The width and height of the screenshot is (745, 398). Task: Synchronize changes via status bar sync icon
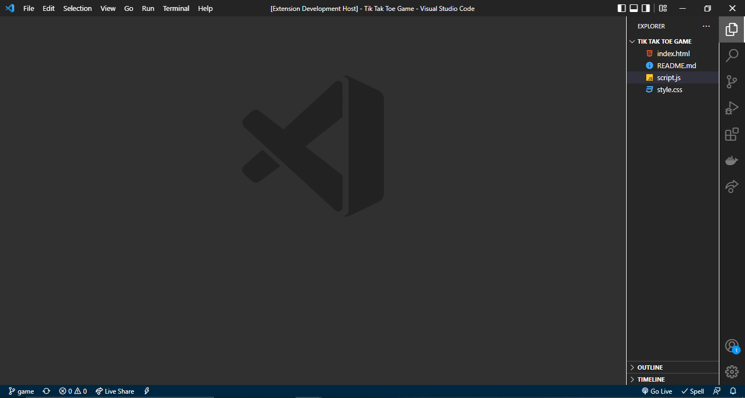tap(46, 391)
